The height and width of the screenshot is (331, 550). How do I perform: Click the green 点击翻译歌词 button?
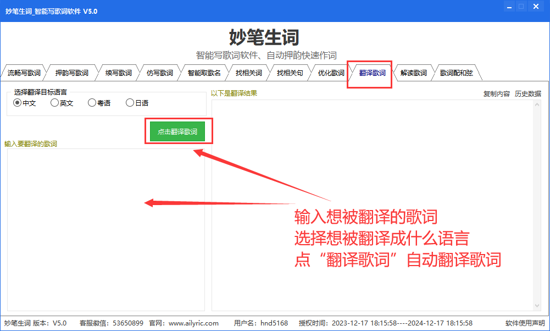177,131
